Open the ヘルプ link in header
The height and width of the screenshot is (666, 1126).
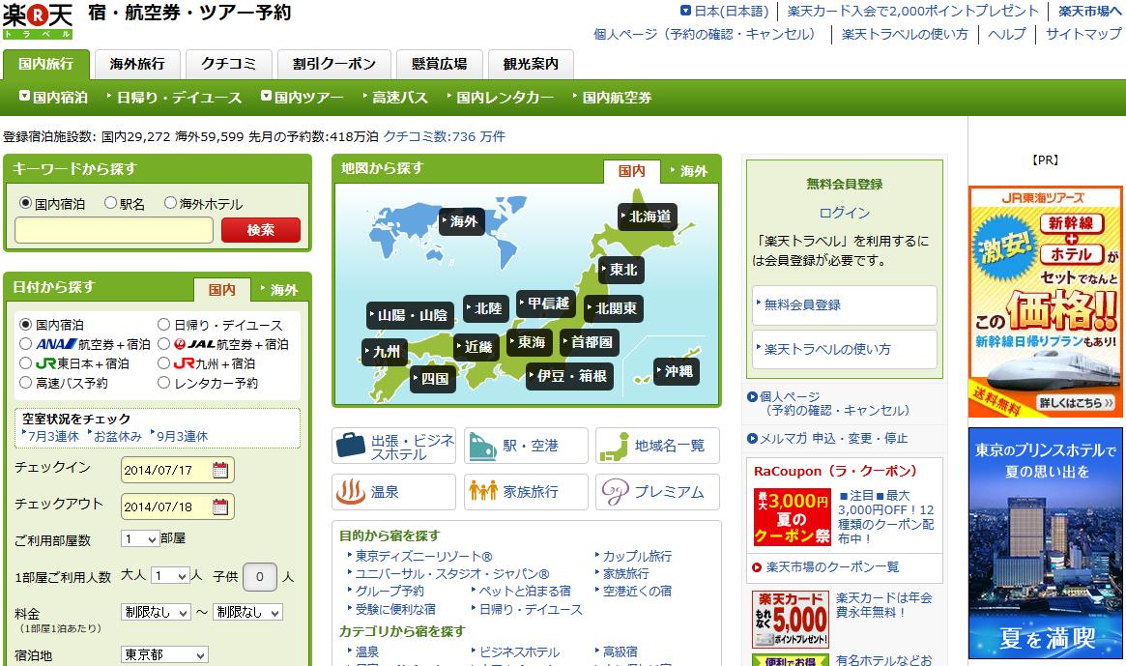click(1007, 34)
